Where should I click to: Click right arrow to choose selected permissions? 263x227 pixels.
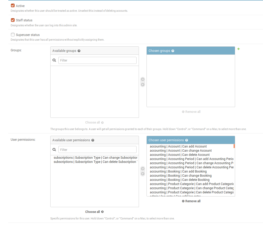143,169
